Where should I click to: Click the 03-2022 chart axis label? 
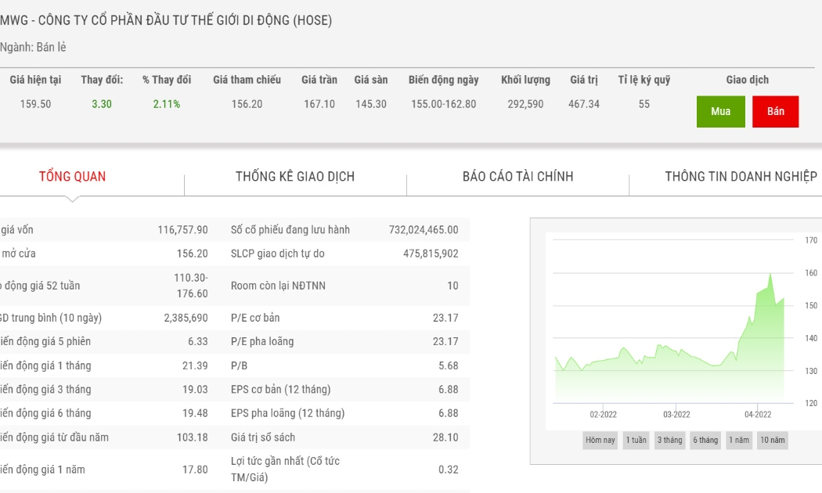click(676, 415)
